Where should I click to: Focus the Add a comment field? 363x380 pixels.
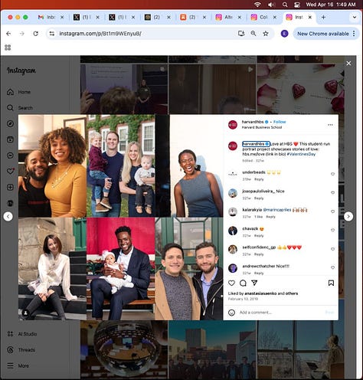281,313
